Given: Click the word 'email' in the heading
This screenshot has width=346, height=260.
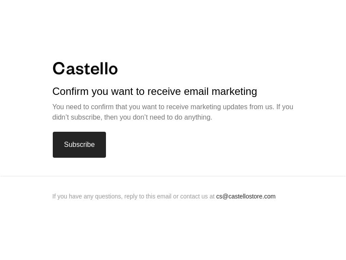Looking at the screenshot, I should [x=196, y=91].
